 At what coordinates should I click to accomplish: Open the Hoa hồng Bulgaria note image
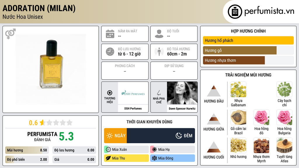[284, 117]
